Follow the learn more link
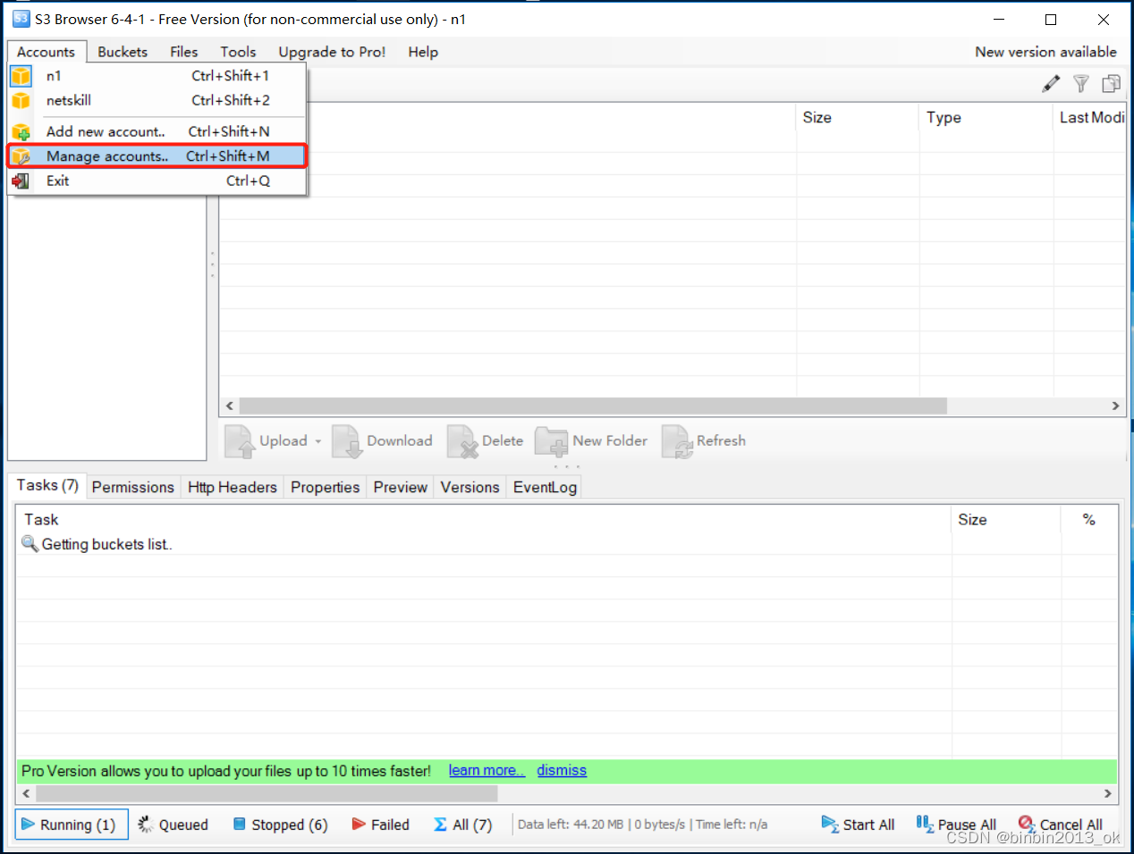The image size is (1134, 854). (487, 770)
